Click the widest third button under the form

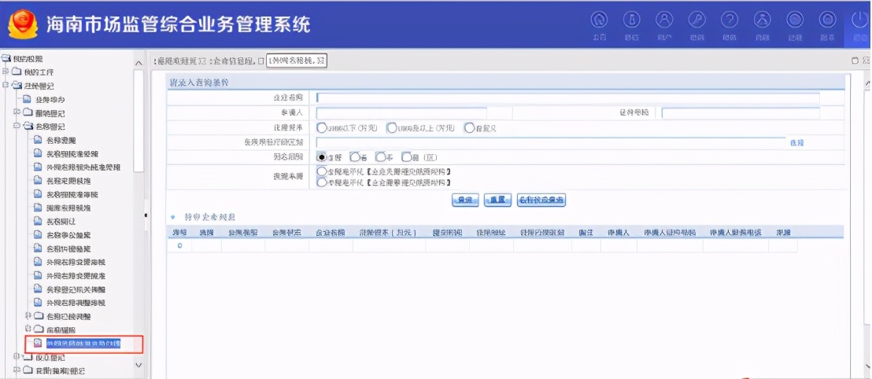pyautogui.click(x=541, y=200)
